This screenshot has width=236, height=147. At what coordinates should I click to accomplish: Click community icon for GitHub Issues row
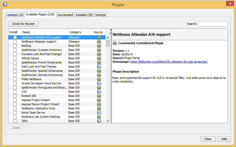point(99,58)
